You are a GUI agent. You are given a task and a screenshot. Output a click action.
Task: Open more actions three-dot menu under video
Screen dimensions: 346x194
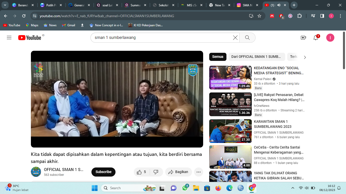[x=199, y=172]
